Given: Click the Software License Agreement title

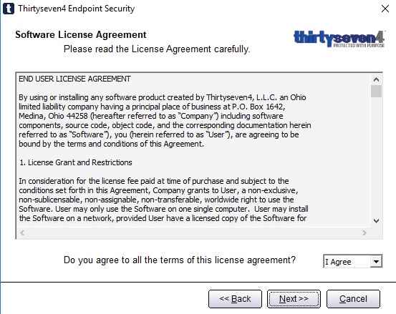Looking at the screenshot, I should pyautogui.click(x=81, y=34).
